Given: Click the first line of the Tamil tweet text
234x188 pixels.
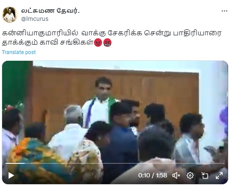Looking at the screenshot, I should (x=111, y=33).
